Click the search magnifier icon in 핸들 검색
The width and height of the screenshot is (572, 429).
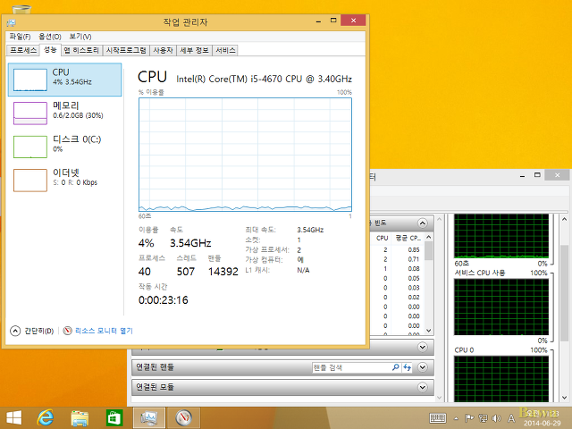[395, 367]
